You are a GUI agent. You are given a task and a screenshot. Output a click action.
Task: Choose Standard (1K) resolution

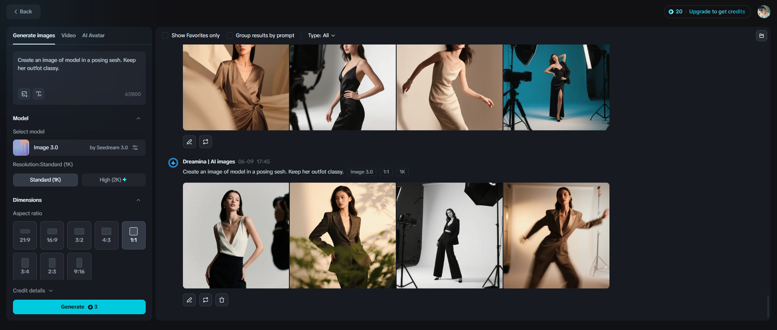click(x=45, y=180)
